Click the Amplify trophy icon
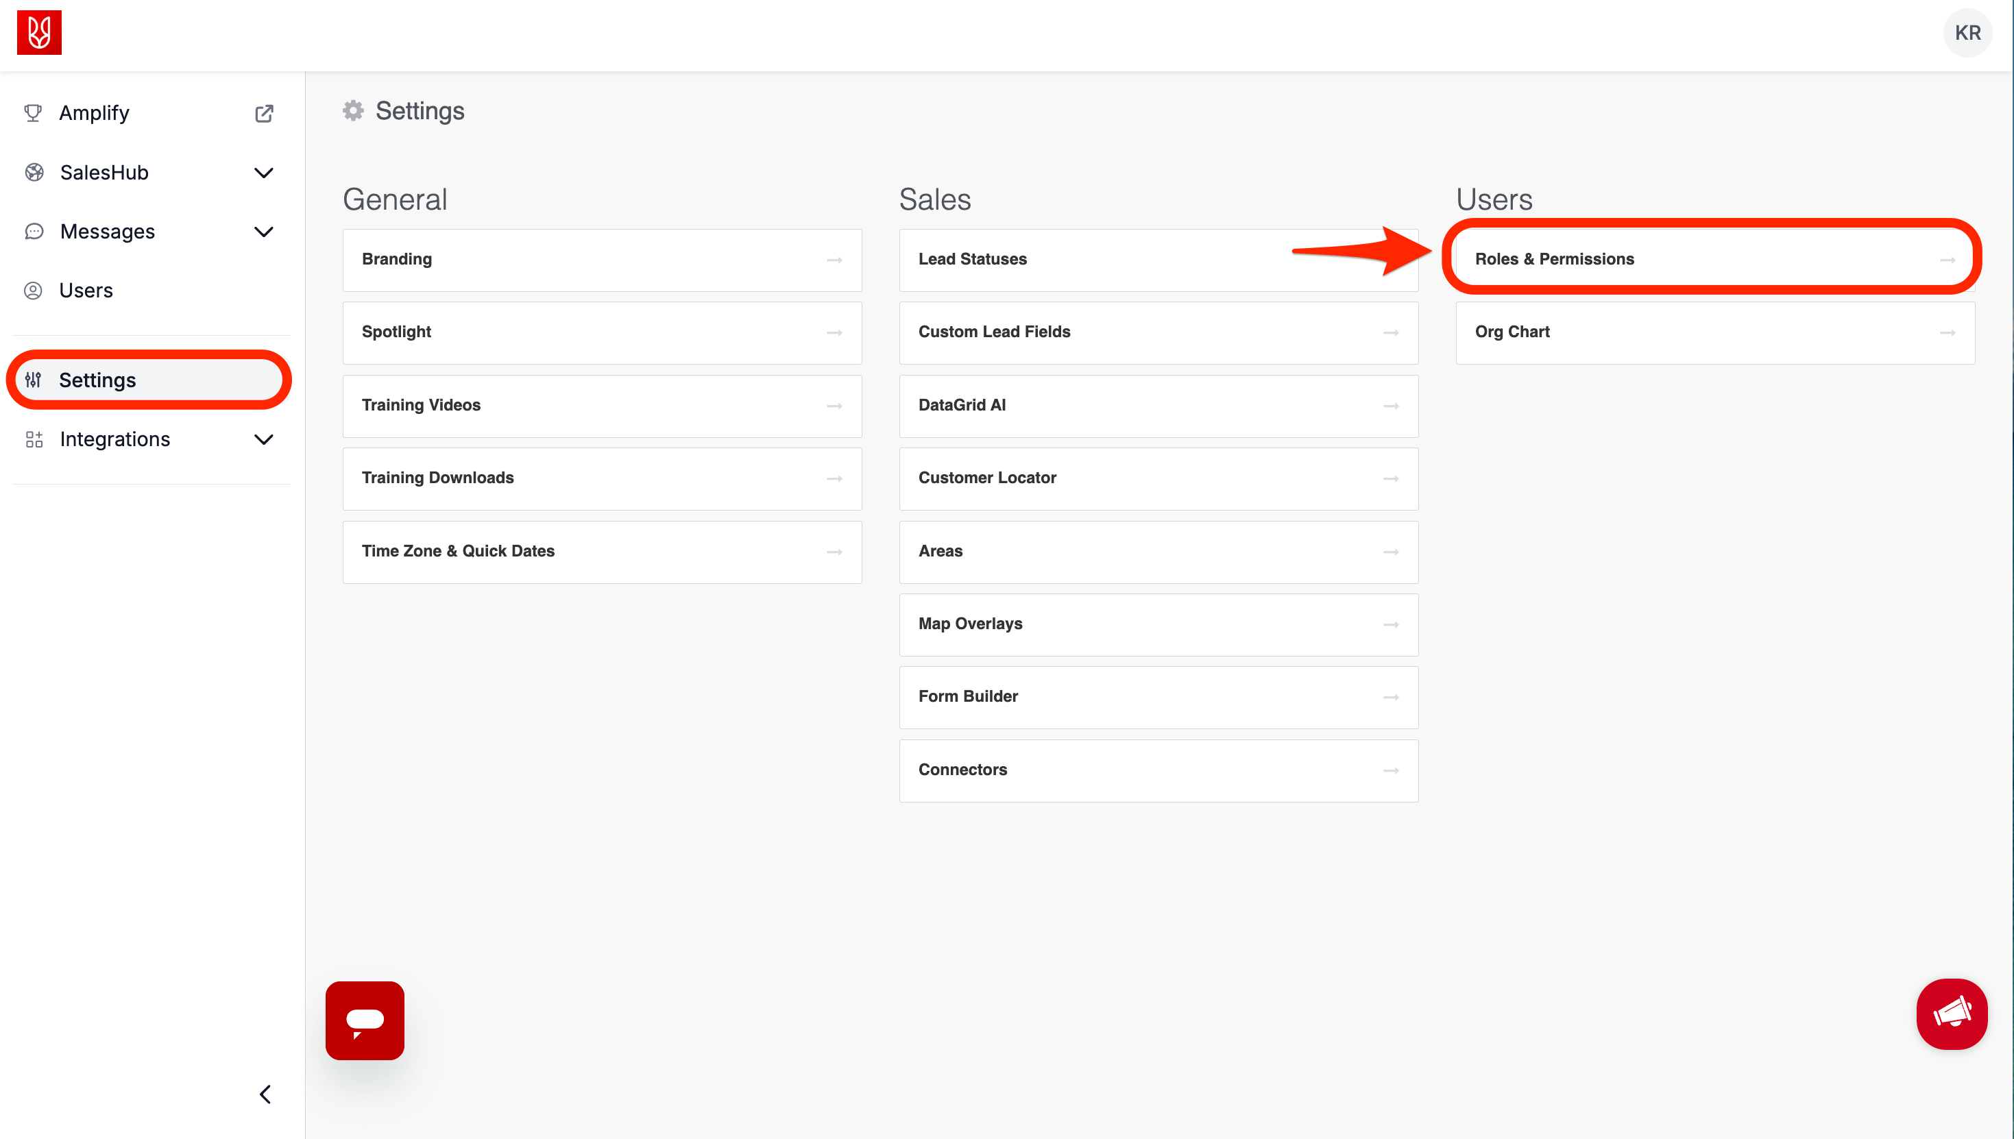 coord(33,114)
